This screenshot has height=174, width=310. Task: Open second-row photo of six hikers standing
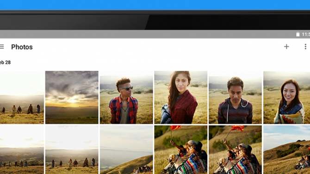72,150
